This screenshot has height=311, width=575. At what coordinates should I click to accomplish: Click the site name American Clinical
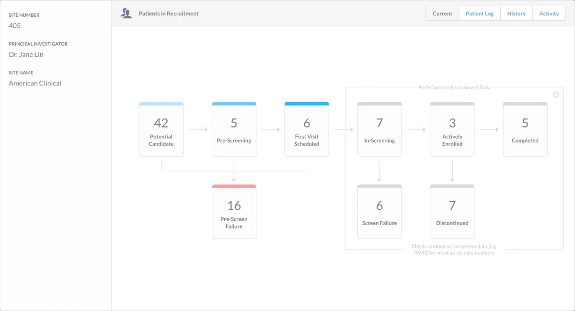click(35, 84)
